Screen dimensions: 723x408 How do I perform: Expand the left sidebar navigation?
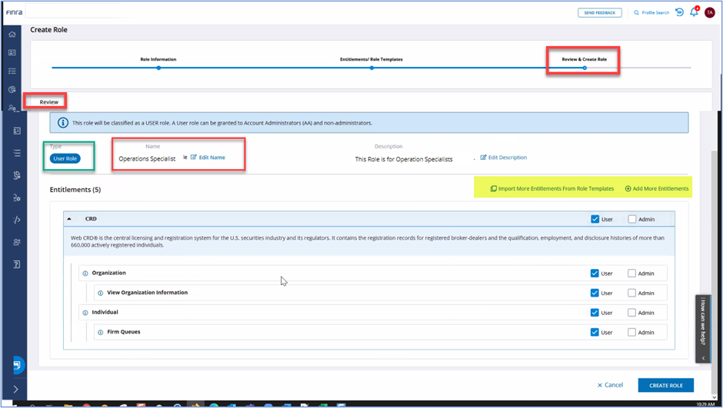tap(15, 390)
